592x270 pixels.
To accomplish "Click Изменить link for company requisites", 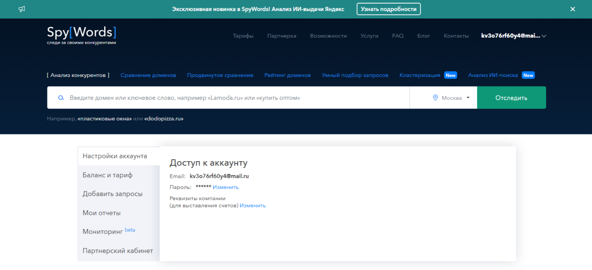I will point(252,206).
